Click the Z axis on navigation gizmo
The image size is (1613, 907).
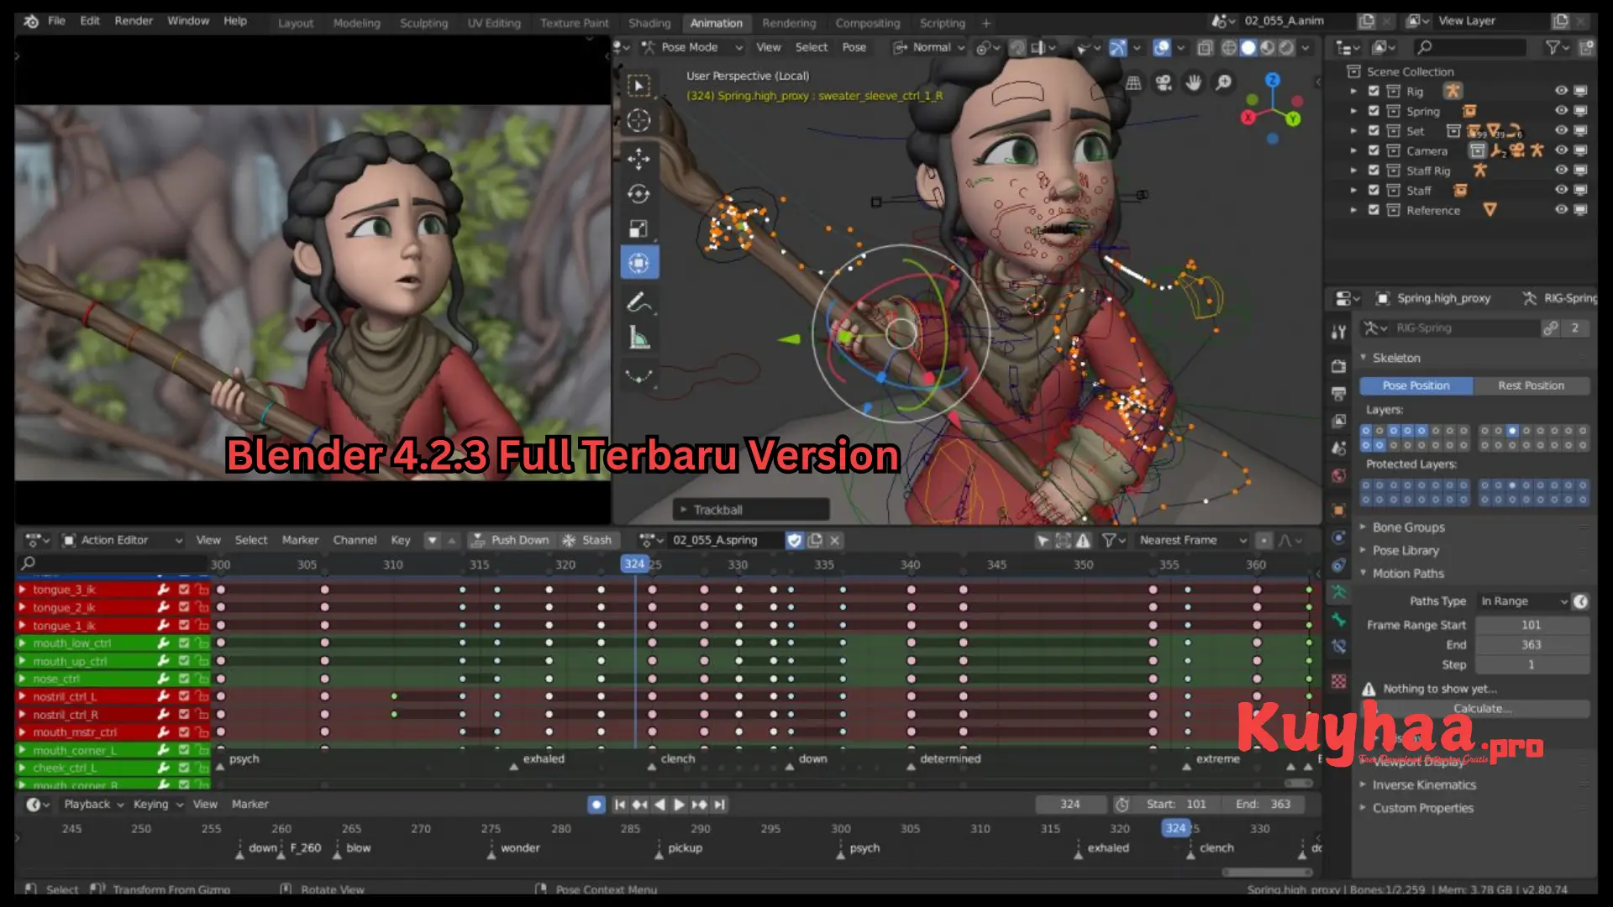pyautogui.click(x=1273, y=80)
